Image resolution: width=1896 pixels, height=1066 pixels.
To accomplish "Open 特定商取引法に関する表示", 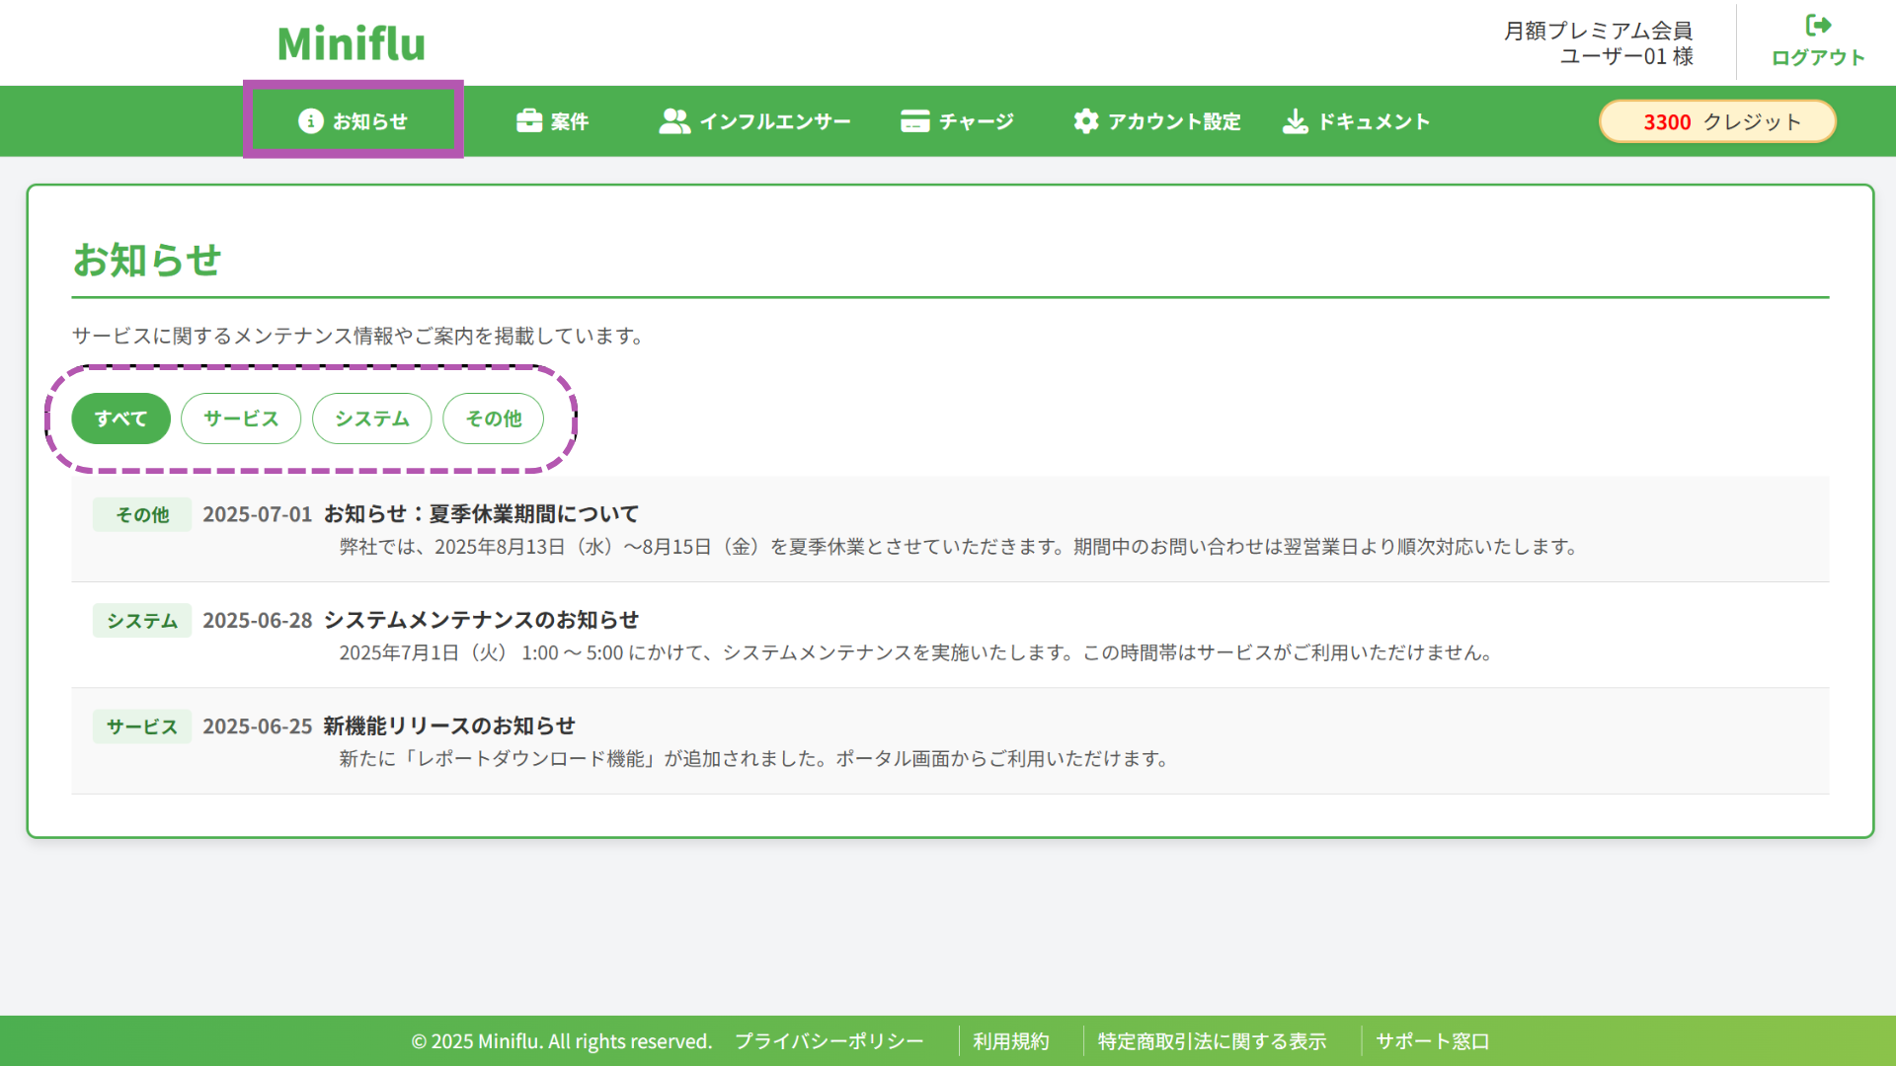I will pos(1213,1040).
